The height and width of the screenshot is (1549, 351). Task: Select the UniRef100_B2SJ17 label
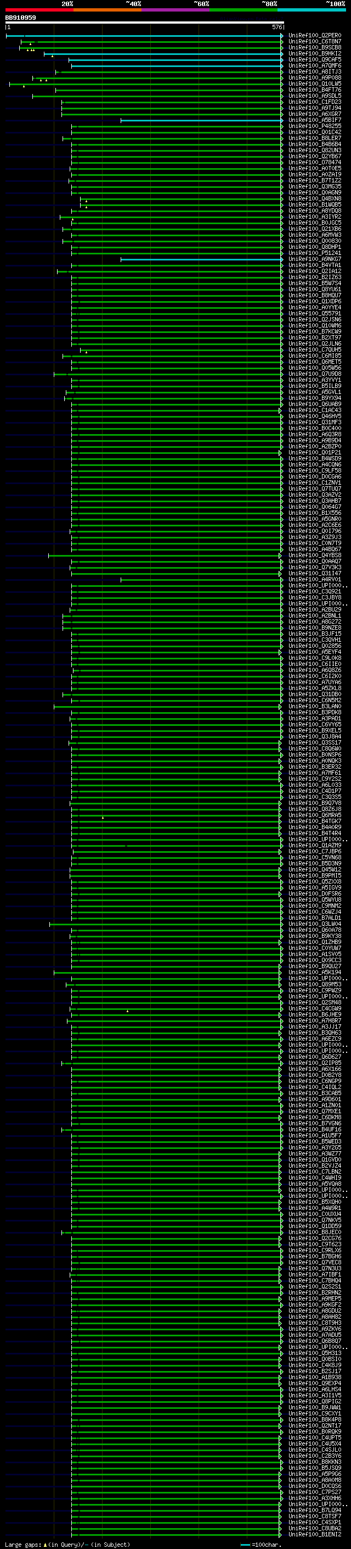click(315, 1371)
